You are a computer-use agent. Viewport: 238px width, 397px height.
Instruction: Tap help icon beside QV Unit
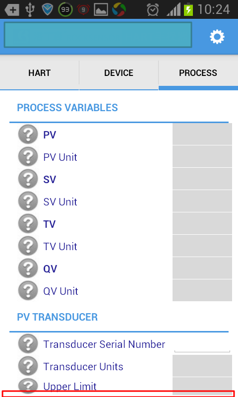click(x=28, y=291)
